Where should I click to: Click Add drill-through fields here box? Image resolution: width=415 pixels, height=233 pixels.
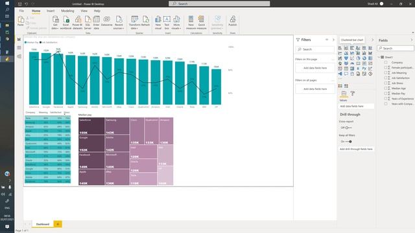point(356,149)
